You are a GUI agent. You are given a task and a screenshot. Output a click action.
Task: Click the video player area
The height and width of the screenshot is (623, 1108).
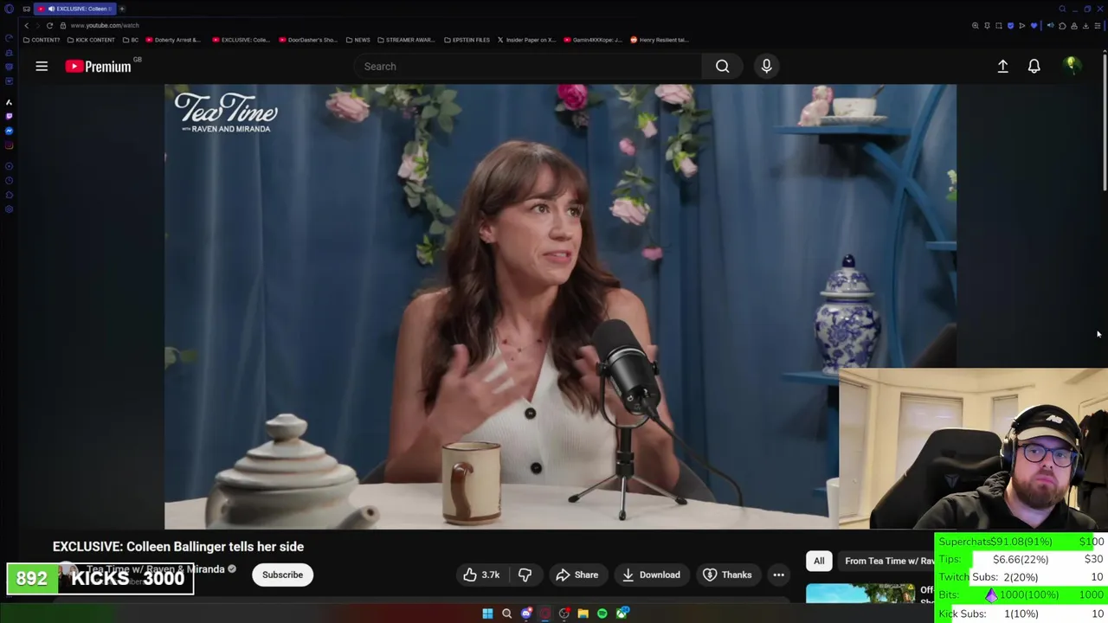(x=560, y=306)
